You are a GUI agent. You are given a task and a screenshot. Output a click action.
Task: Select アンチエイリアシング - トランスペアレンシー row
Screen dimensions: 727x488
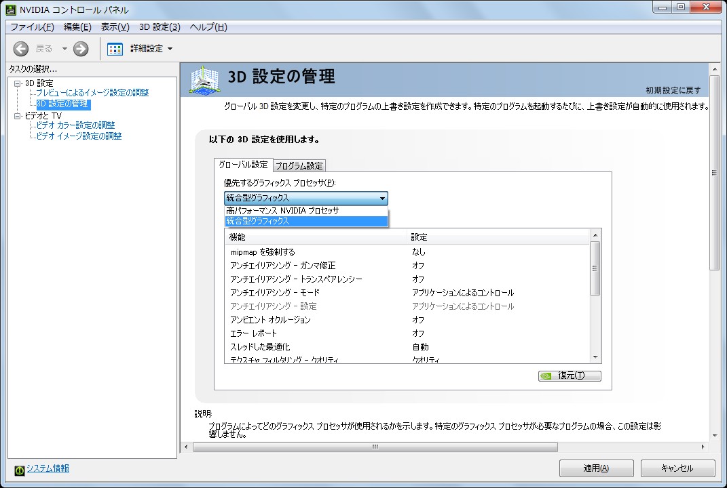[407, 279]
